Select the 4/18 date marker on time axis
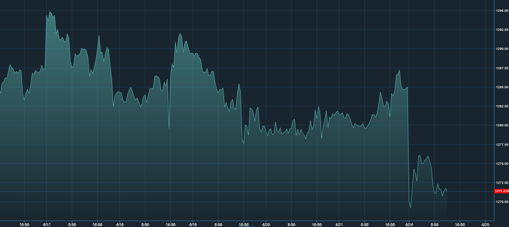 (x=120, y=224)
